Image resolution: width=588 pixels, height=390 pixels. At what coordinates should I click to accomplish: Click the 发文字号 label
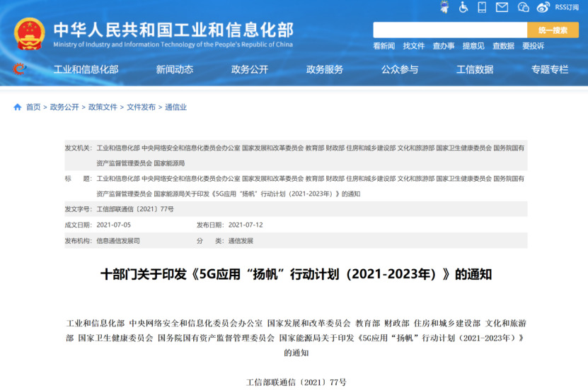tap(79, 209)
